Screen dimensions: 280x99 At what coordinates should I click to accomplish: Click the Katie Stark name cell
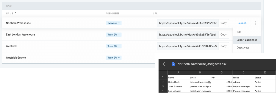(178, 82)
